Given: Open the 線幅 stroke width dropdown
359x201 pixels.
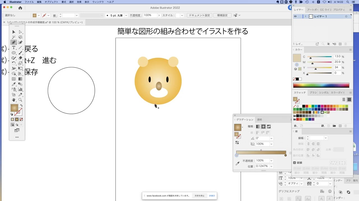Looking at the screenshot, I should pos(326,138).
